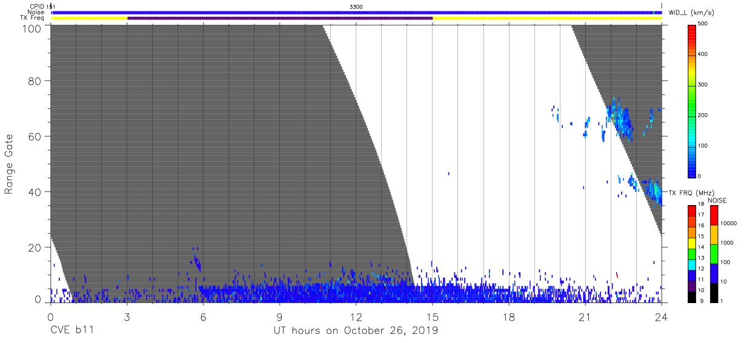Click the 'TX FRQ (MHz)' legend title
Image resolution: width=744 pixels, height=343 pixels.
[x=690, y=192]
